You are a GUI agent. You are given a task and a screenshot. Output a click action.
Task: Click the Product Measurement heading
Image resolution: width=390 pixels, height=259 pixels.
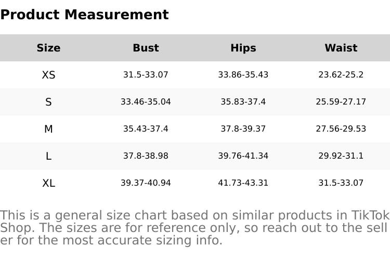84,15
